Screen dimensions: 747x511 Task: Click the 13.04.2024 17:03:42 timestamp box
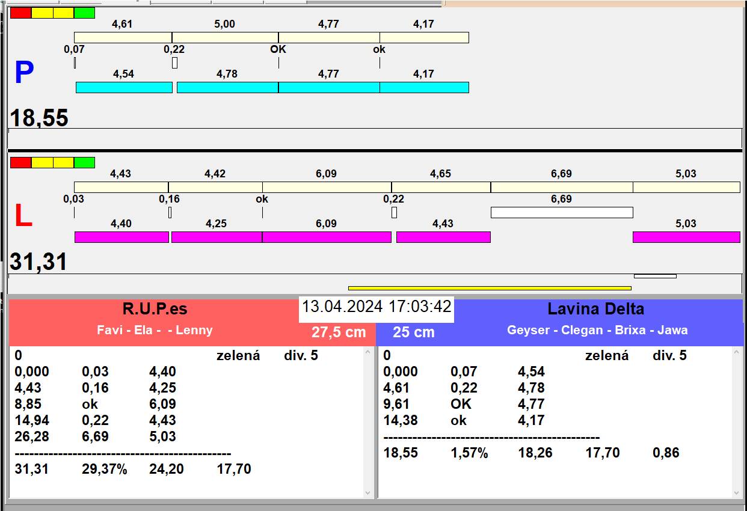pos(377,307)
